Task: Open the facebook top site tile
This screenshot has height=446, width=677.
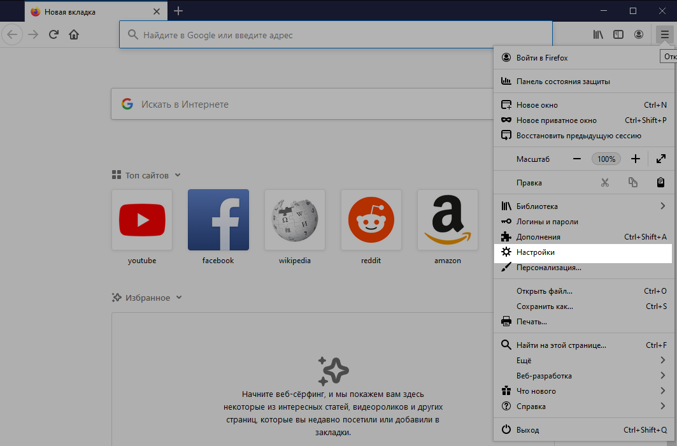Action: [218, 220]
